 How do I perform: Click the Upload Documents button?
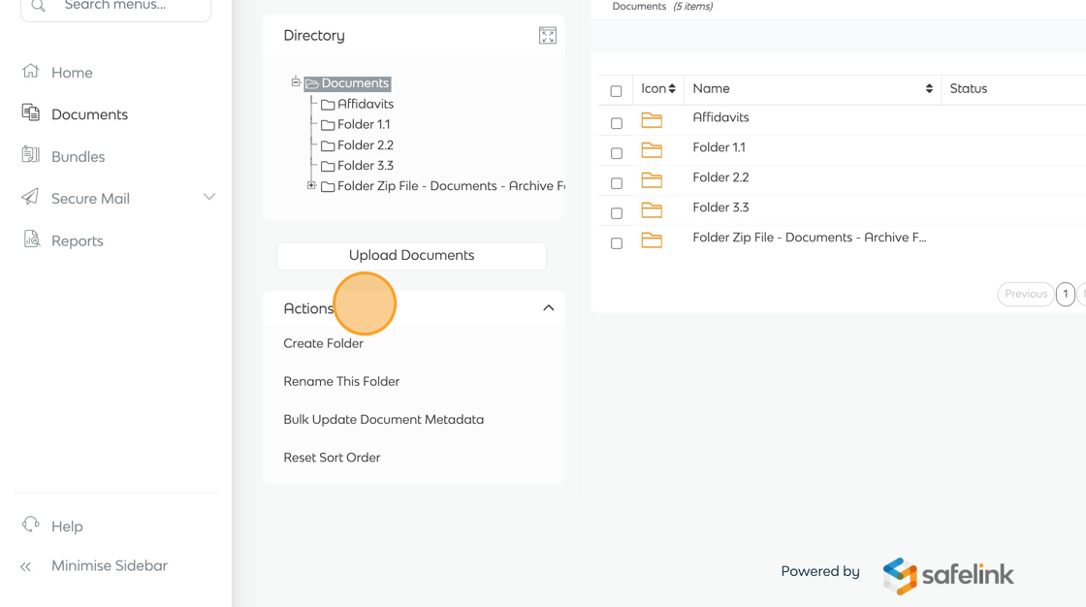click(x=411, y=256)
